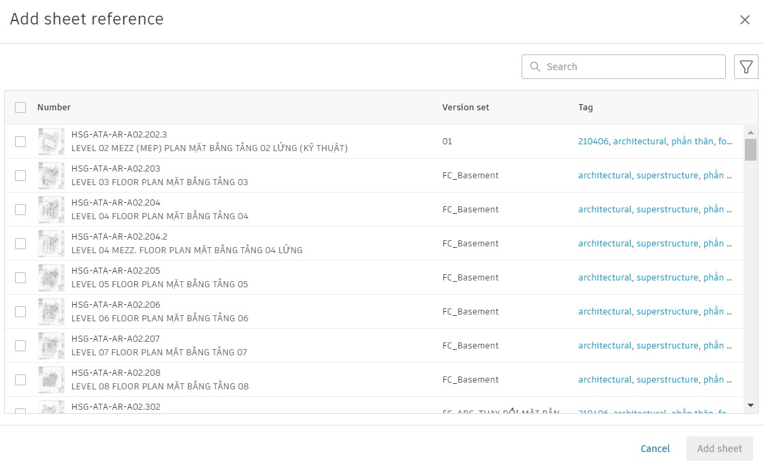Open thumbnail of LEVEL 05 FLOOR PLAN

(x=51, y=278)
